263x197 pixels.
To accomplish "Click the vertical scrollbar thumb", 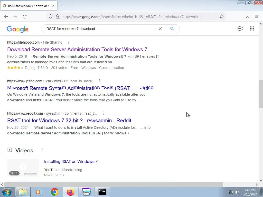I will point(261,94).
